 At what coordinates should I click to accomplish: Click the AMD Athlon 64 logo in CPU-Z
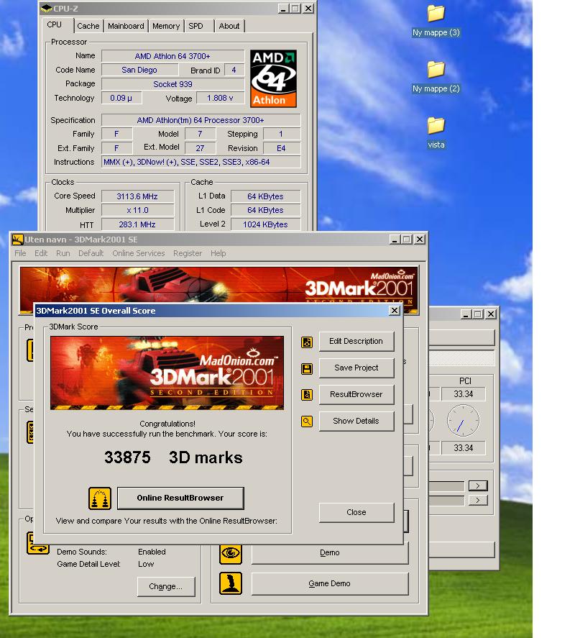273,78
